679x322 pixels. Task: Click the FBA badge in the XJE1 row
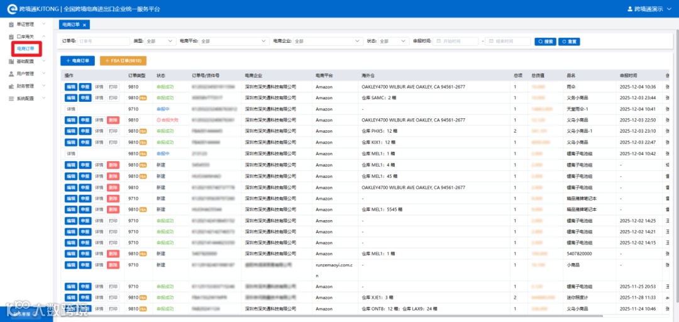tap(143, 297)
